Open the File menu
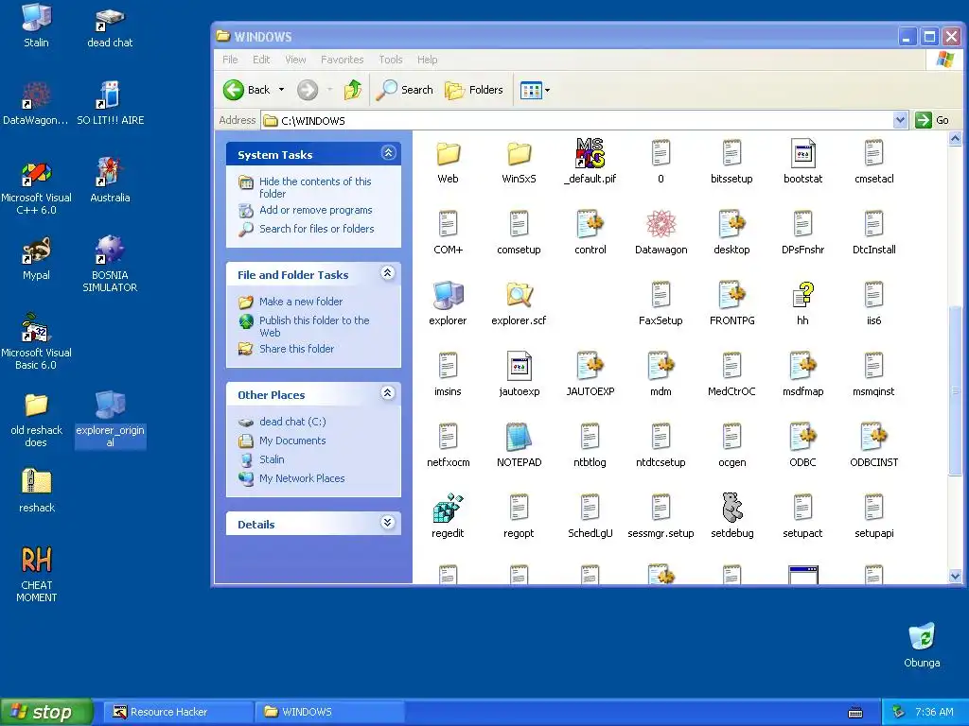Viewport: 969px width, 726px height. 230,60
